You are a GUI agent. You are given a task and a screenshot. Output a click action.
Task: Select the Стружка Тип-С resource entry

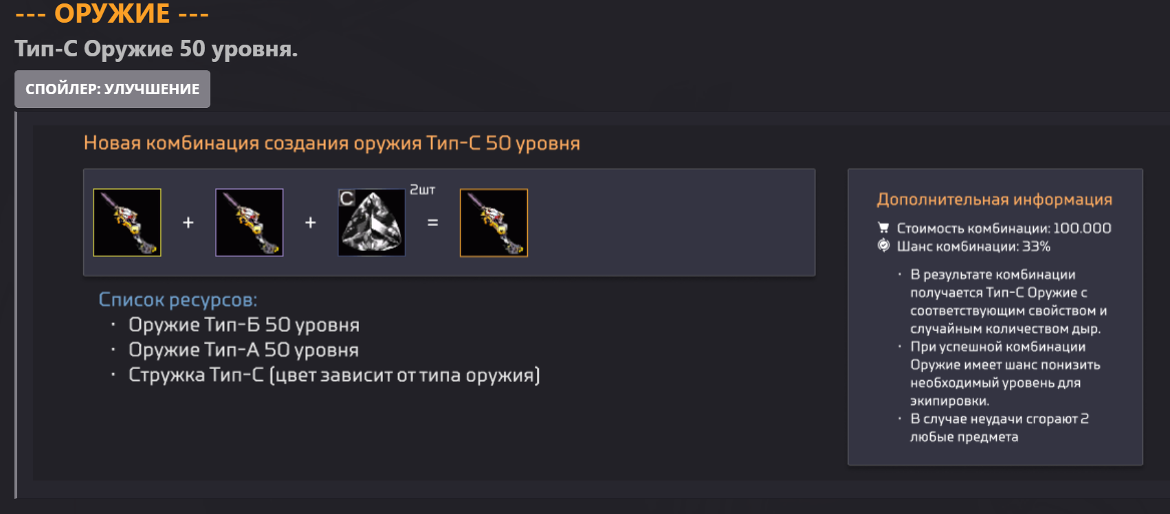click(x=333, y=375)
